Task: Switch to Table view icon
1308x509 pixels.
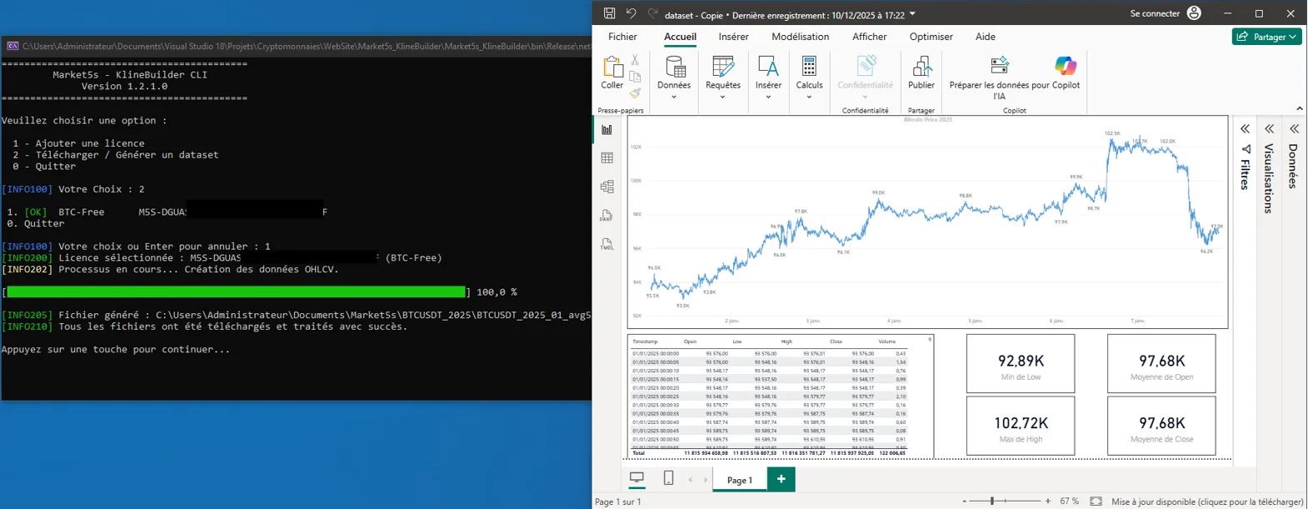Action: [x=607, y=157]
